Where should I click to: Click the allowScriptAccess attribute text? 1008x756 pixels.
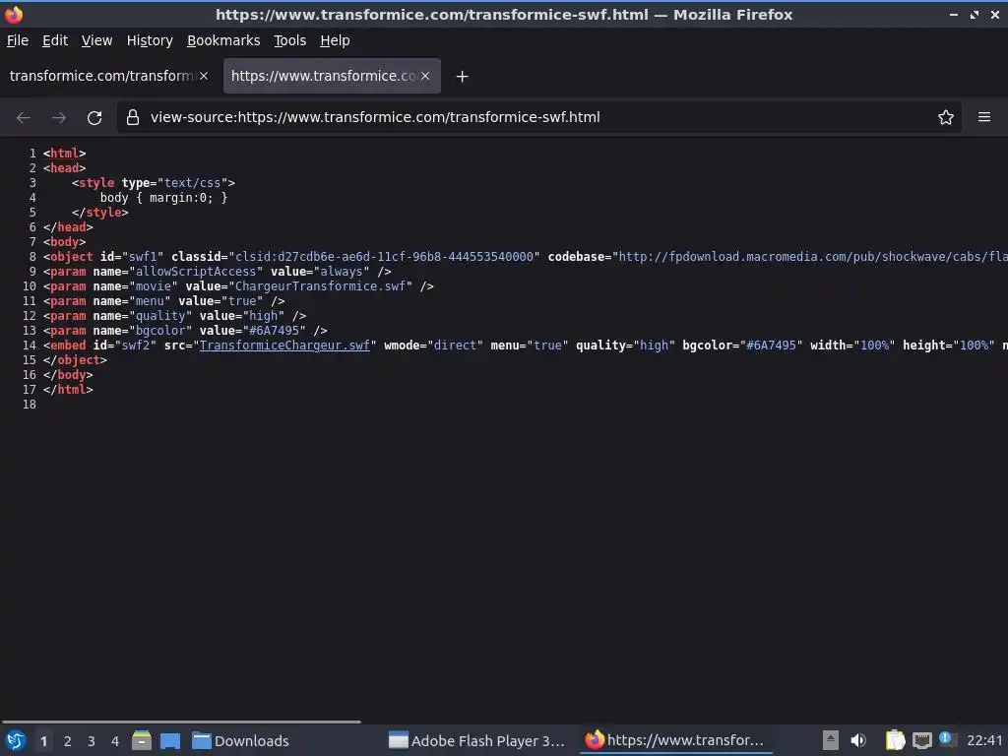tap(196, 272)
